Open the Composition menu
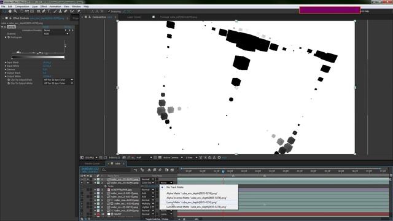The image size is (393, 221). click(22, 7)
